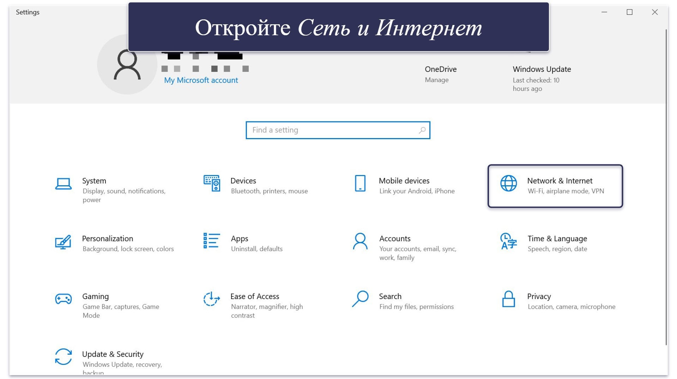The width and height of the screenshot is (677, 379).
Task: Select Mobile devices label
Action: [x=404, y=181]
